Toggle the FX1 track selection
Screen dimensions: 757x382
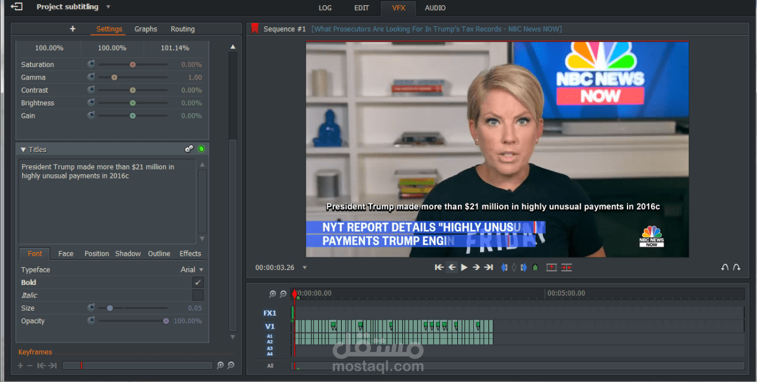tap(270, 313)
